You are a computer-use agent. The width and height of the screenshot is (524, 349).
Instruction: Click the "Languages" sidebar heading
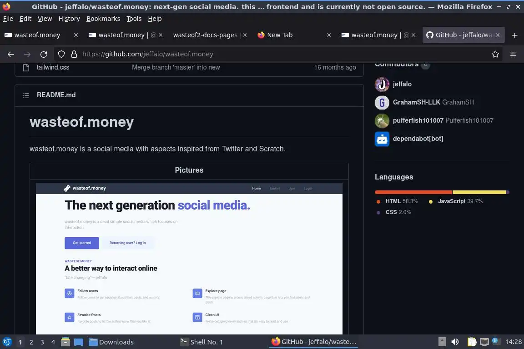393,177
